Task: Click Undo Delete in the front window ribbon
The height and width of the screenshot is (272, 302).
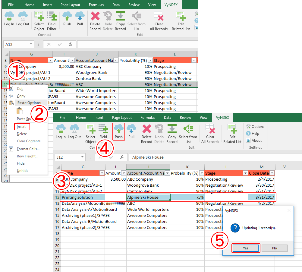Action: (x=159, y=134)
